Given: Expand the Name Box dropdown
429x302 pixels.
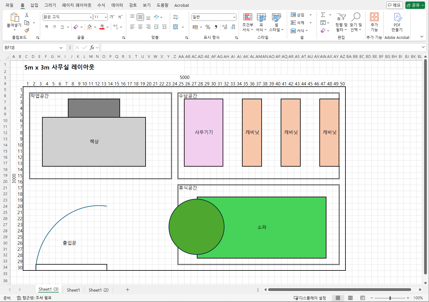Looking at the screenshot, I should (x=61, y=48).
